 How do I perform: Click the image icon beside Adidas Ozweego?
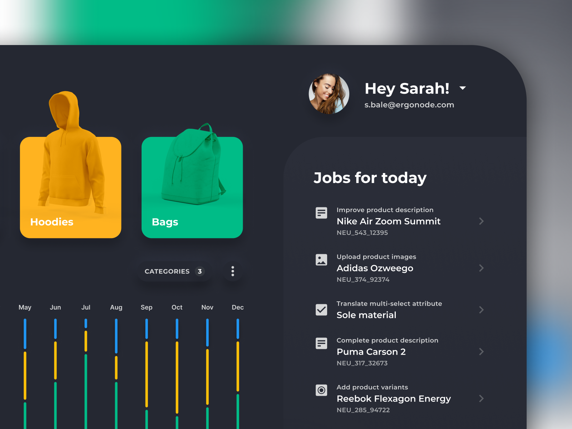point(321,260)
